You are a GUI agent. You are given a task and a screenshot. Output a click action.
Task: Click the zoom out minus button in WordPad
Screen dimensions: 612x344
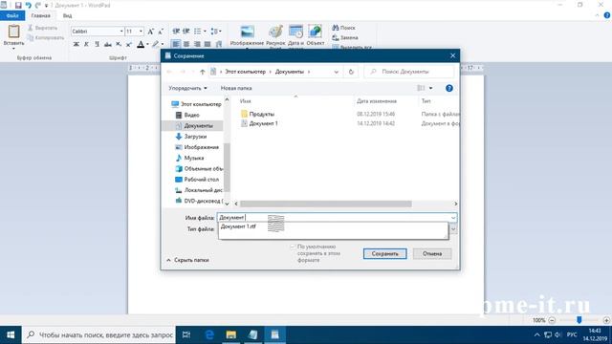(x=552, y=320)
